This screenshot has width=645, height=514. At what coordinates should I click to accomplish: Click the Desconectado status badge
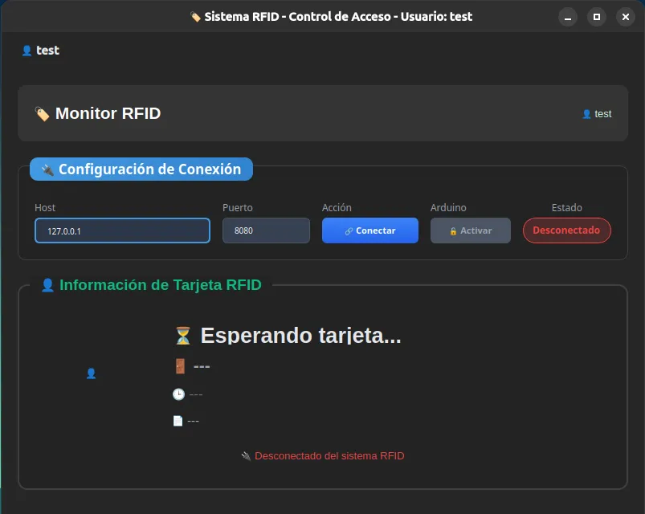566,230
